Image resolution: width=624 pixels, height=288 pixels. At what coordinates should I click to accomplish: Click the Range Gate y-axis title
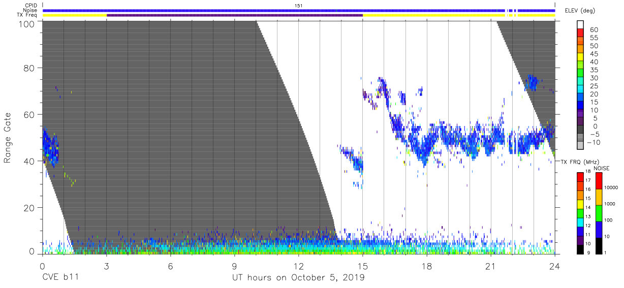[x=8, y=137]
